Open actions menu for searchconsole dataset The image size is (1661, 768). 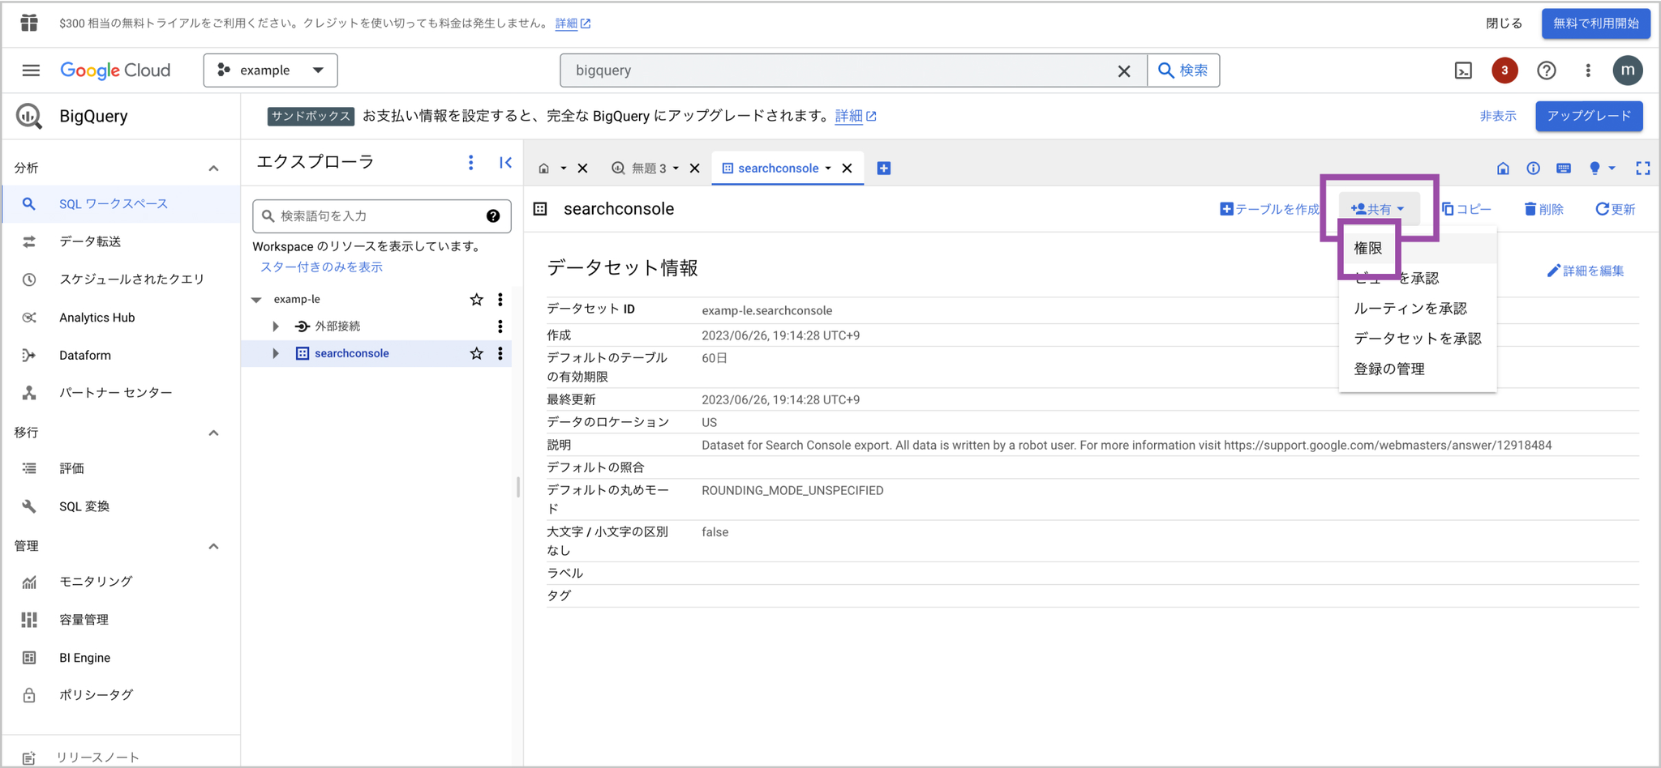[500, 353]
